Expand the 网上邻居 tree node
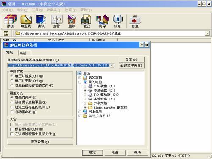The image size is (212, 159). coord(80,112)
